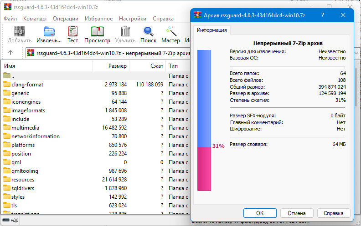
Task: Open the Настройки menu
Action: [133, 19]
